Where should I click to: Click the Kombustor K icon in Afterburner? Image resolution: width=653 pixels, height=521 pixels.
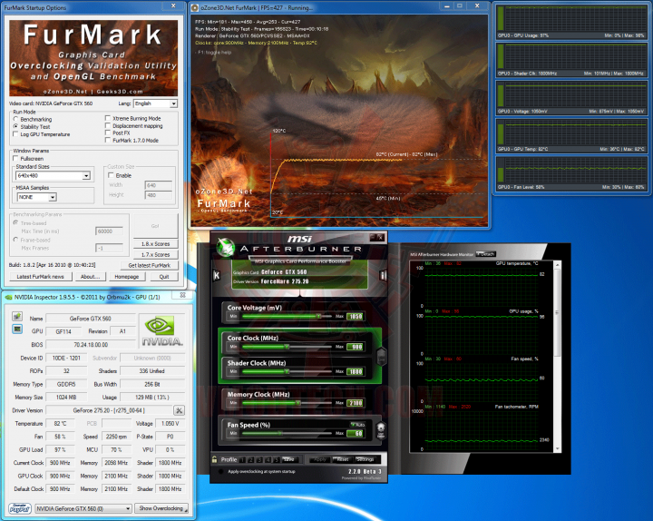click(217, 276)
